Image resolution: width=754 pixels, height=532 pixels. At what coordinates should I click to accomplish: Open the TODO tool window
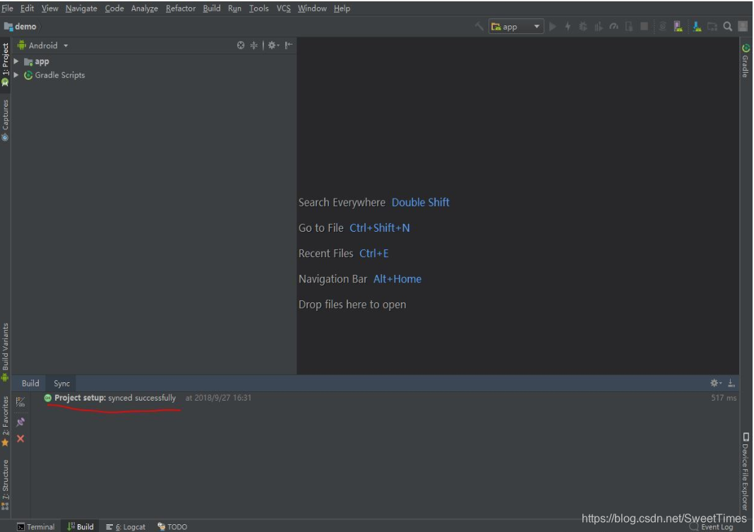tap(173, 527)
